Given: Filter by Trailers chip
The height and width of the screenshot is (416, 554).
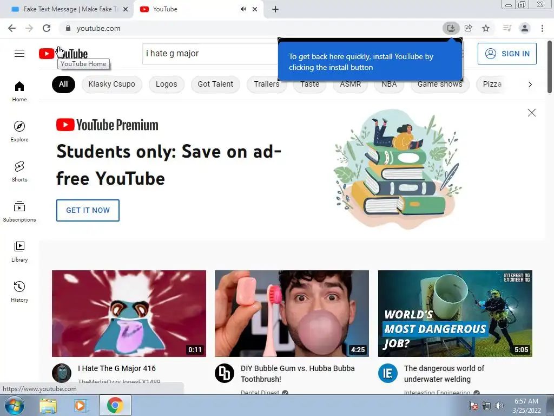Looking at the screenshot, I should 267,84.
